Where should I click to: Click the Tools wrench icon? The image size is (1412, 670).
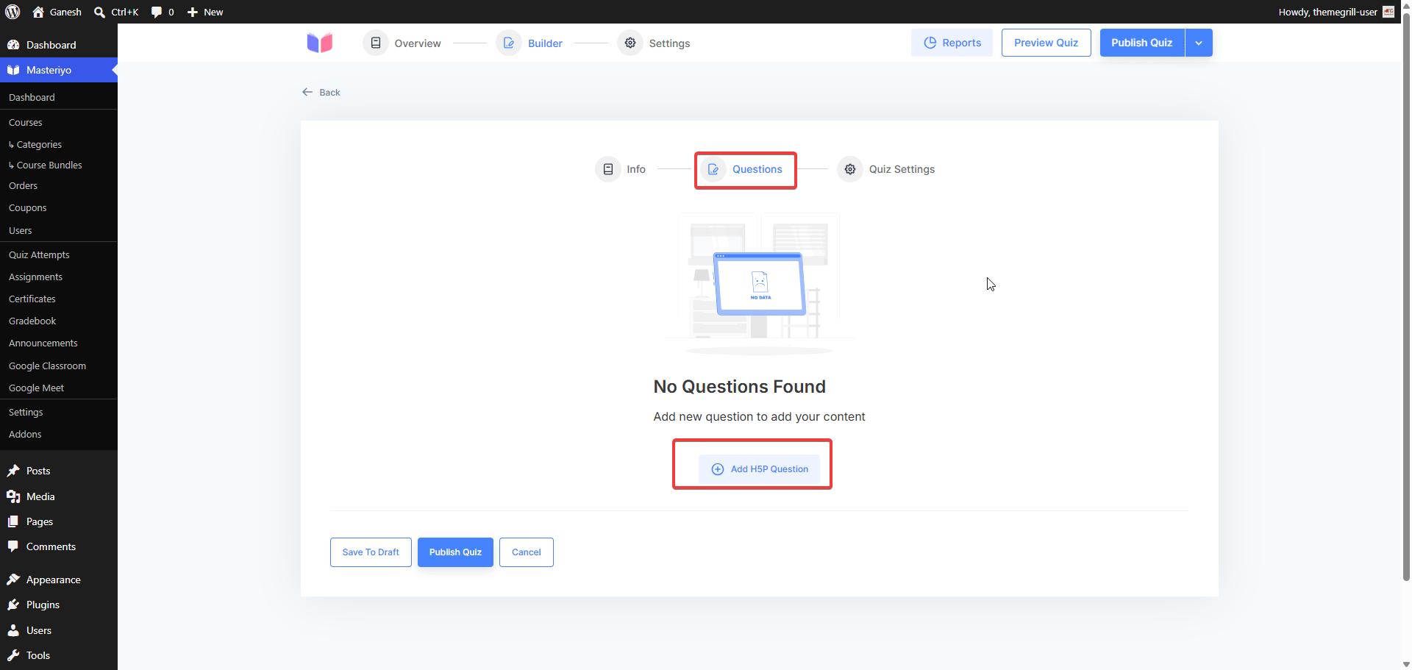(x=13, y=655)
